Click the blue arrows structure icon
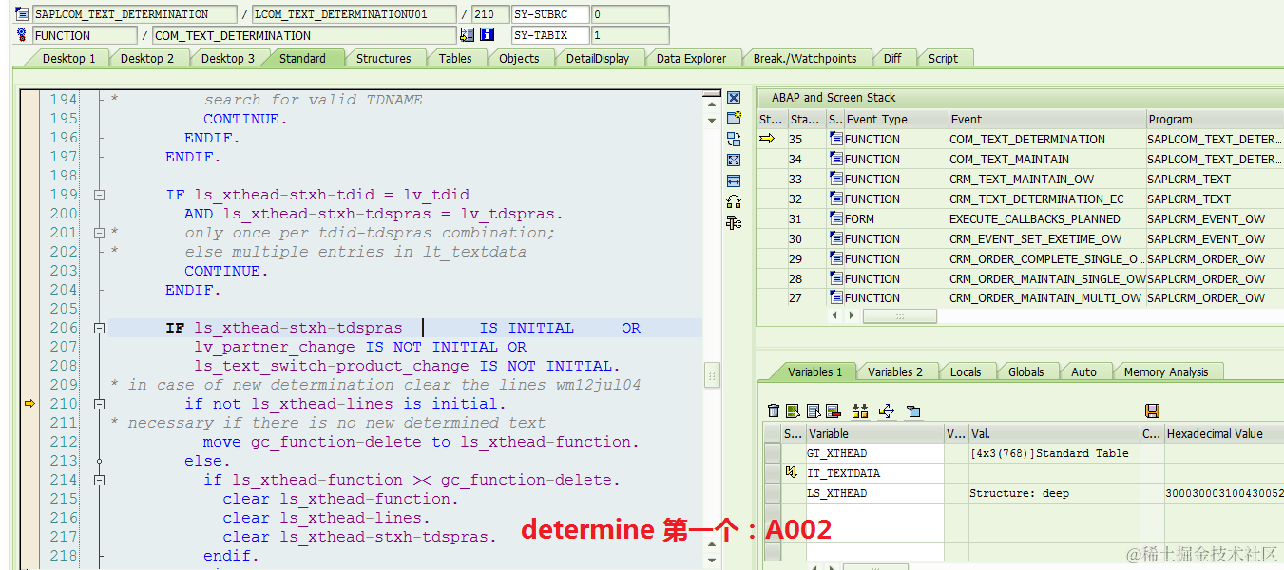The height and width of the screenshot is (570, 1284). point(887,410)
